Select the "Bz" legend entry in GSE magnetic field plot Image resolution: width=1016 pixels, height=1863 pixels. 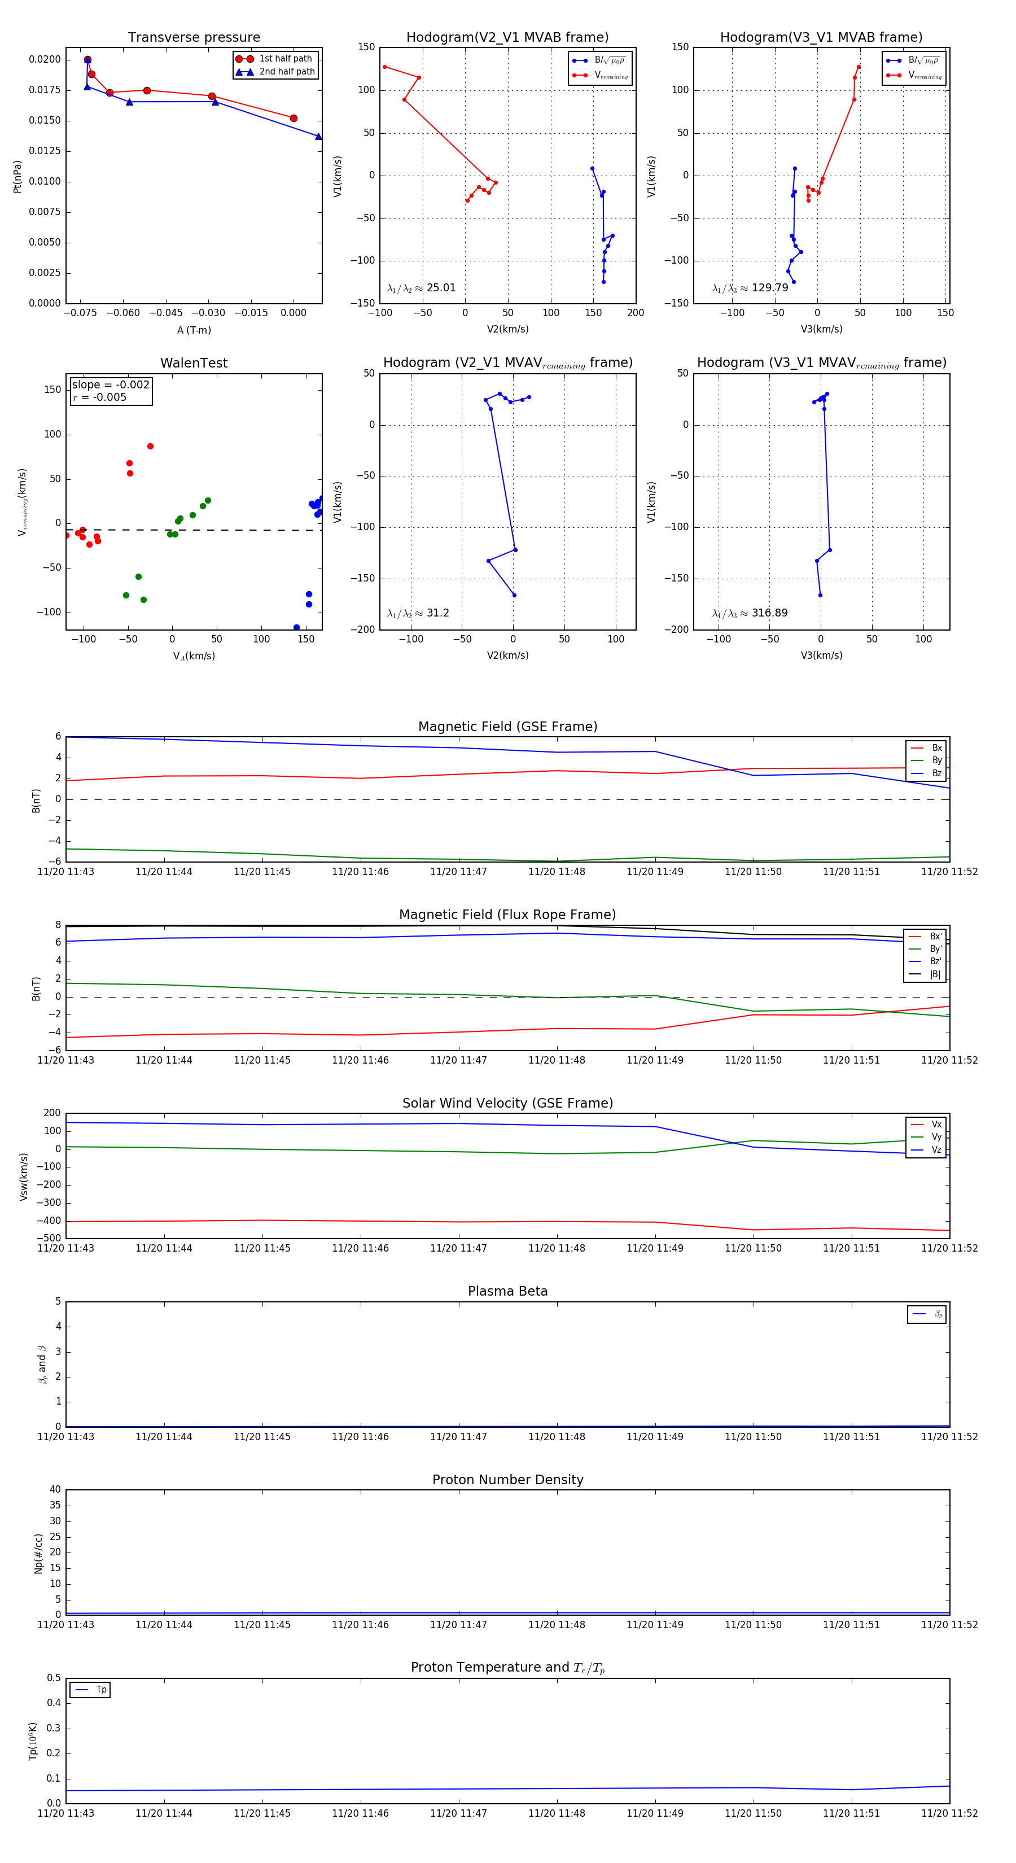pyautogui.click(x=926, y=773)
